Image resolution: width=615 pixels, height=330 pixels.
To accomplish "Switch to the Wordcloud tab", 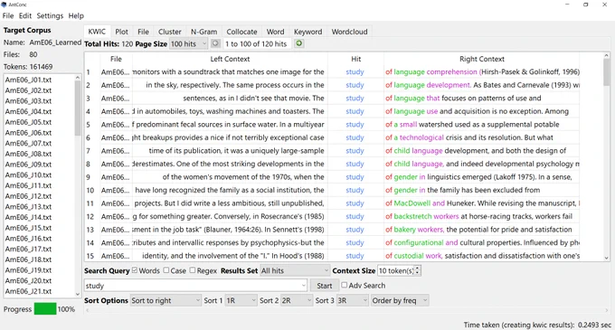I will click(349, 32).
